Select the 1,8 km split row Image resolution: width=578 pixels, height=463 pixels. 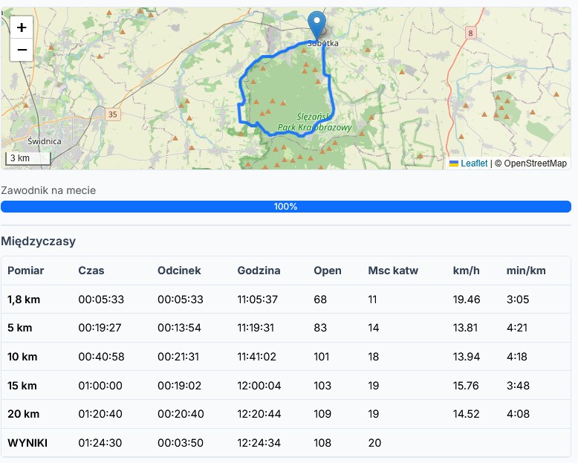[286, 300]
